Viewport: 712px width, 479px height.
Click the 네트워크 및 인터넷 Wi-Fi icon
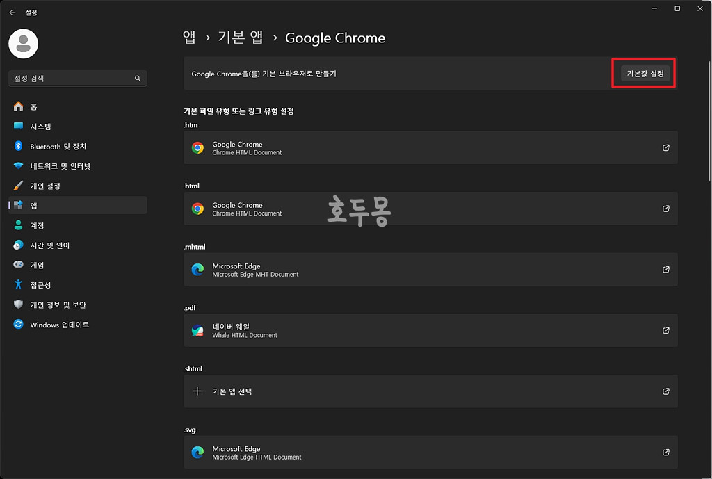pyautogui.click(x=18, y=165)
